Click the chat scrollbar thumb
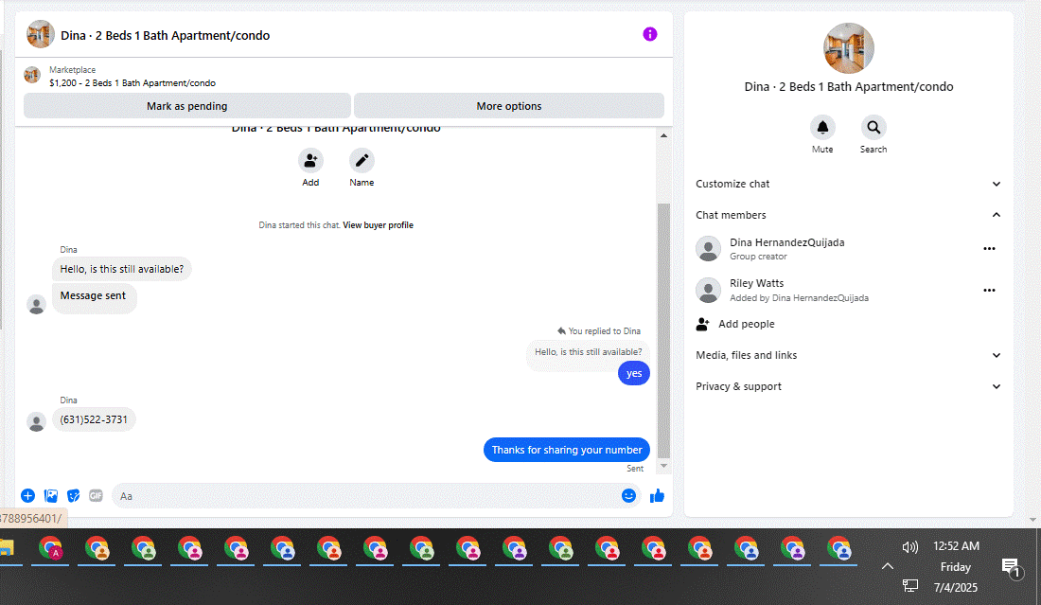This screenshot has height=605, width=1041. click(663, 330)
